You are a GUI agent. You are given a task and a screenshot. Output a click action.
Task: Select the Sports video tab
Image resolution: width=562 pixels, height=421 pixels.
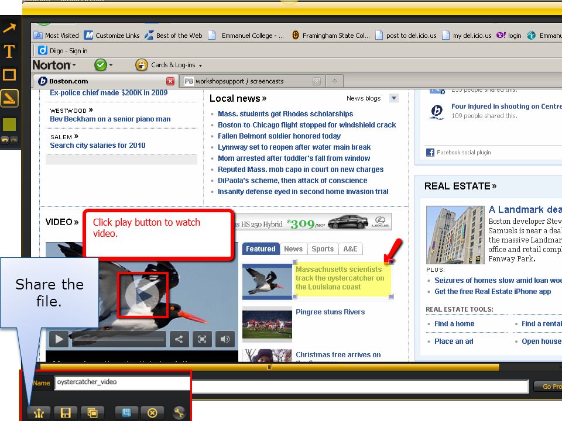pyautogui.click(x=323, y=249)
